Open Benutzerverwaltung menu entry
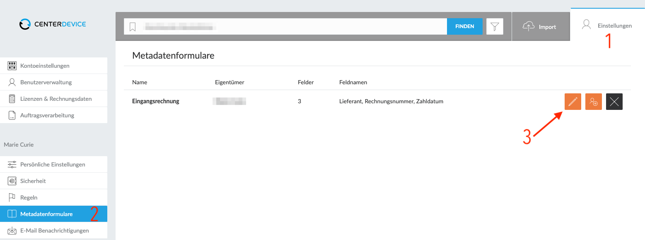This screenshot has height=240, width=645. [54, 82]
